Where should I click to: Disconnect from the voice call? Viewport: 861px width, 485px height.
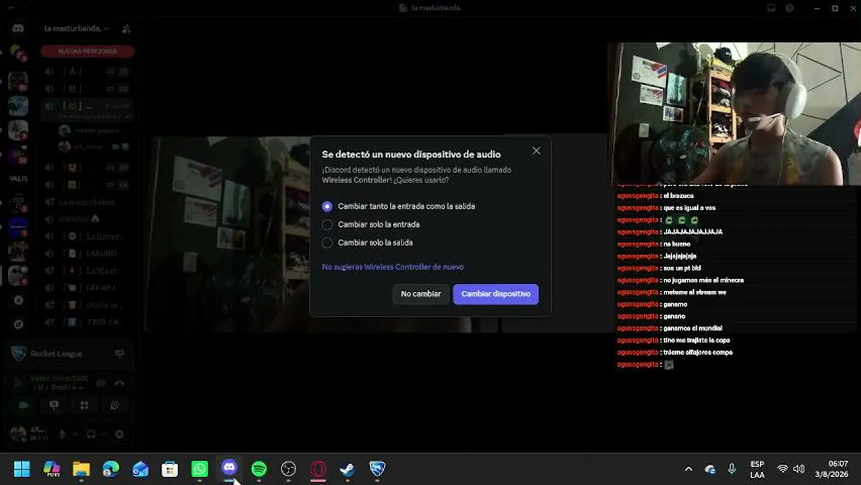point(119,383)
